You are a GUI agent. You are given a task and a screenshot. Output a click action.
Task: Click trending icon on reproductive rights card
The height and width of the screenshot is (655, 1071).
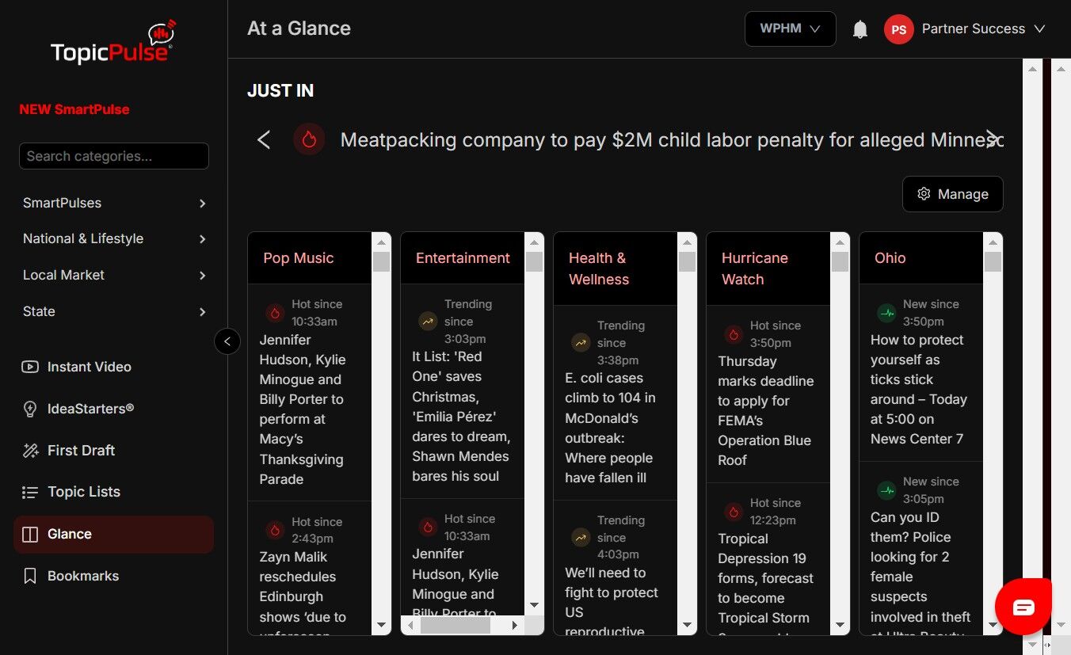pyautogui.click(x=581, y=538)
